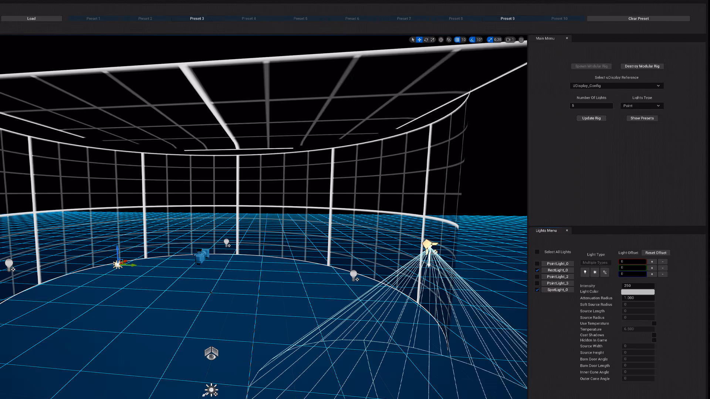Load Preset 3 from the preset bar

point(197,18)
